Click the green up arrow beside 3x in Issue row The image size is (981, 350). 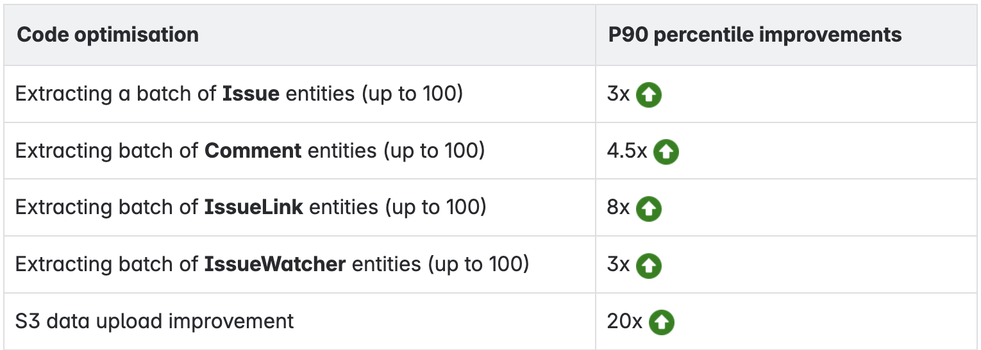pyautogui.click(x=649, y=95)
